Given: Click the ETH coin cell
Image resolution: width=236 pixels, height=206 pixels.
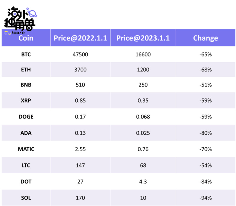Looking at the screenshot, I should (x=26, y=70).
